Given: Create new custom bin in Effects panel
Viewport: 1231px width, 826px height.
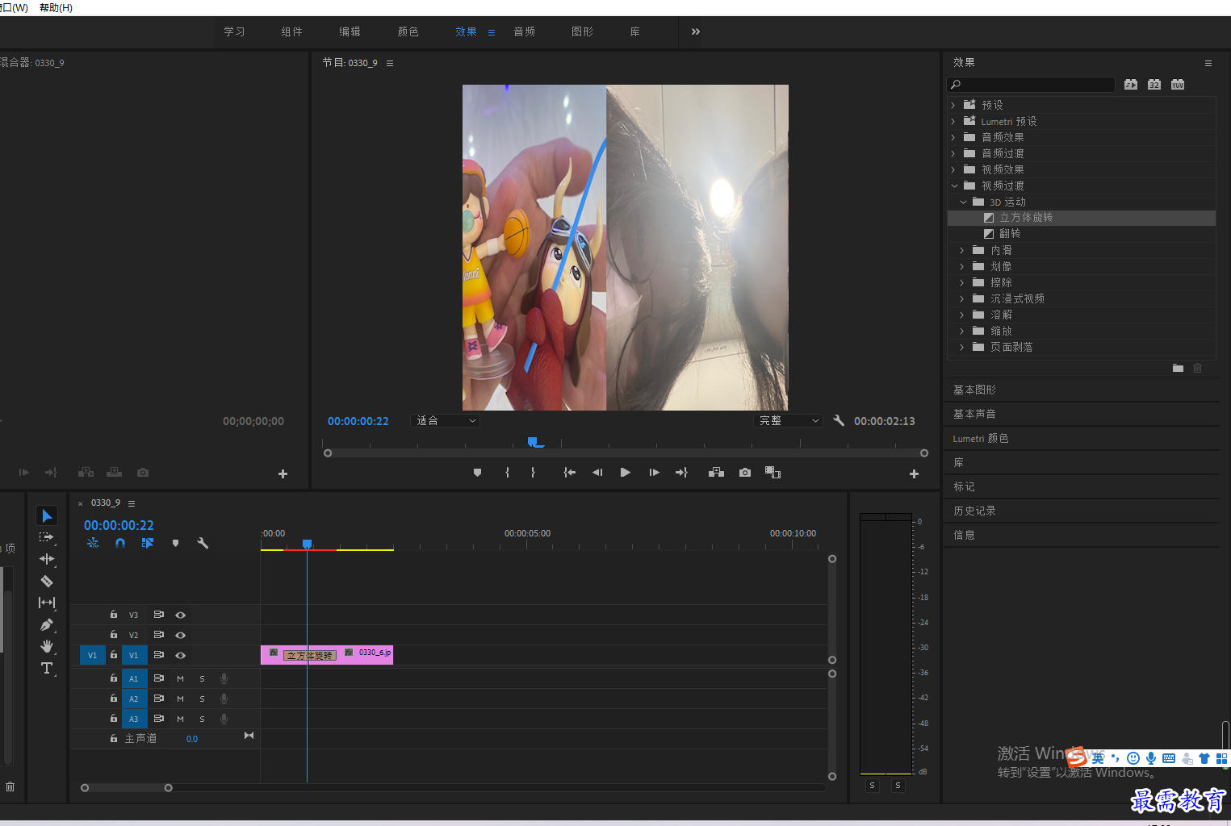Looking at the screenshot, I should click(x=1178, y=368).
